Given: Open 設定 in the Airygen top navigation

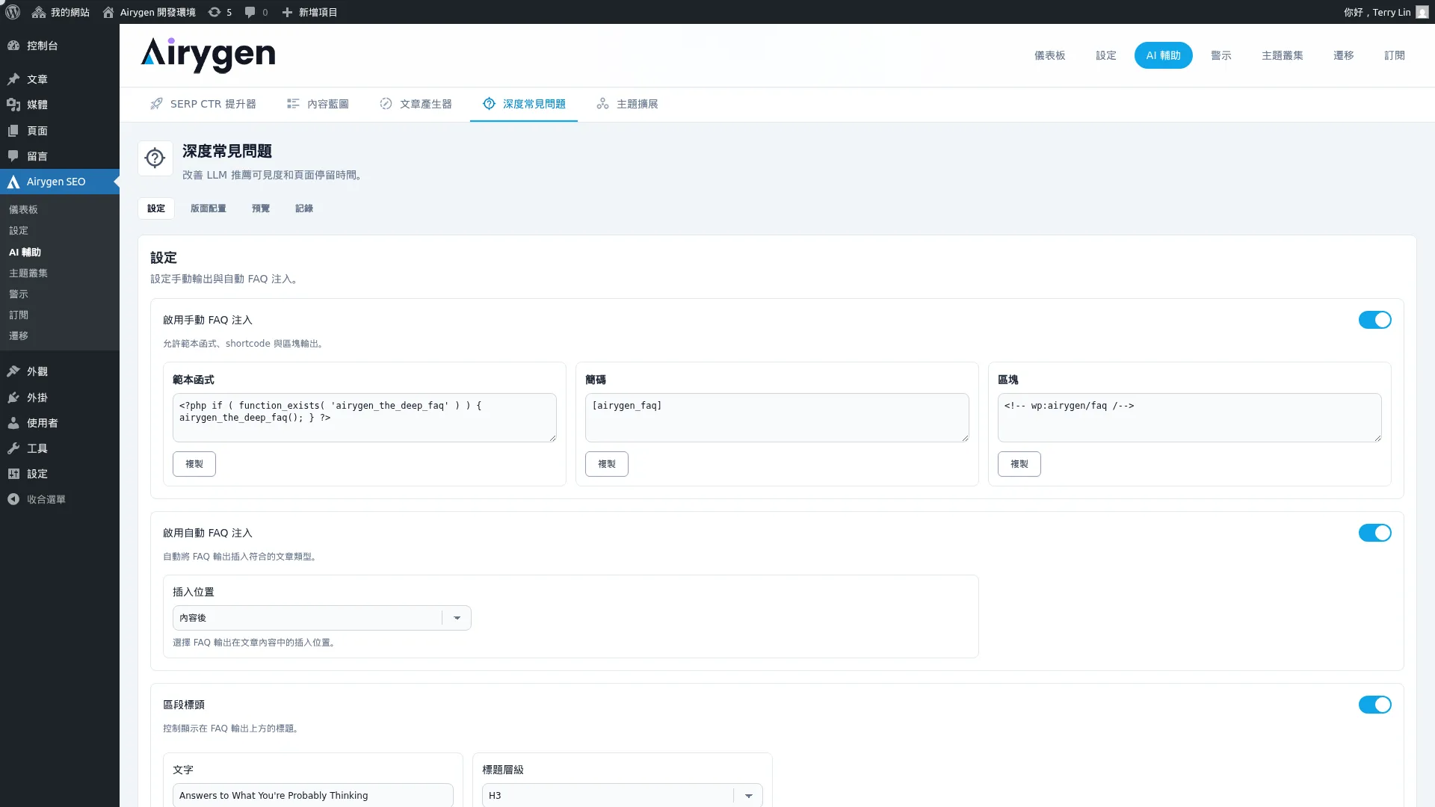Looking at the screenshot, I should [x=1106, y=55].
